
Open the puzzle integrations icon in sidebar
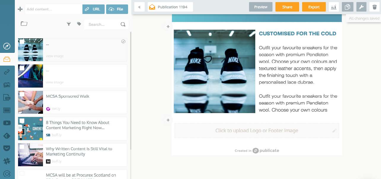tap(7, 161)
